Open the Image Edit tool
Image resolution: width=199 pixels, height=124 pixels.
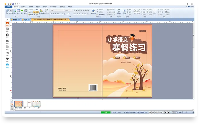pos(41,11)
